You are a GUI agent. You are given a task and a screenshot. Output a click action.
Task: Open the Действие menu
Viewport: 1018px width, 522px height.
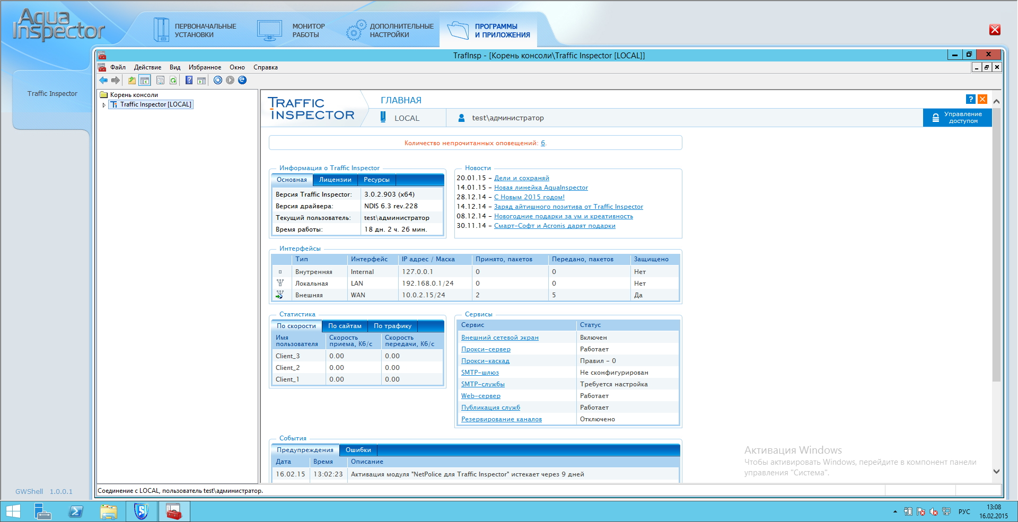coord(147,67)
